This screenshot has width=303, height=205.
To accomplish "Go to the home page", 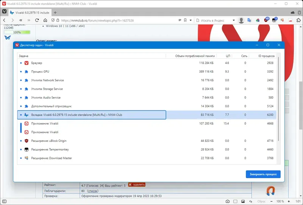I will (45, 20).
